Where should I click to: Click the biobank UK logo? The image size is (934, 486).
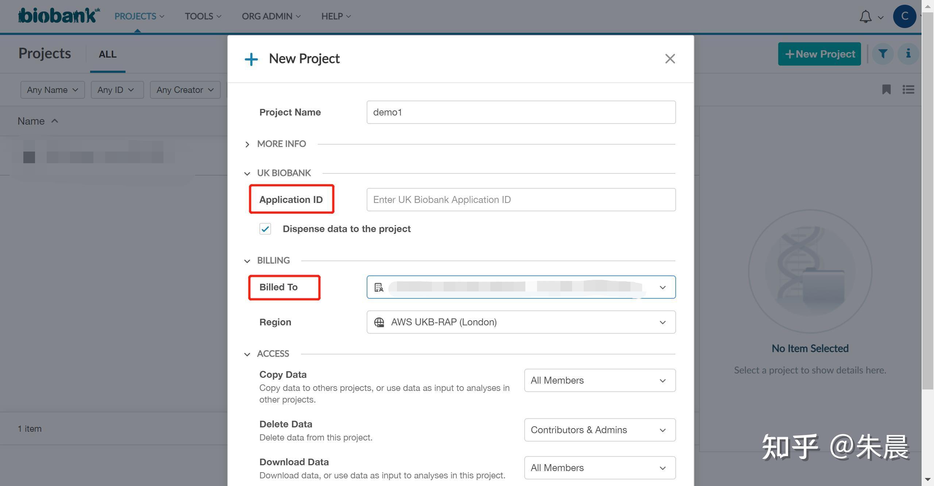point(58,16)
